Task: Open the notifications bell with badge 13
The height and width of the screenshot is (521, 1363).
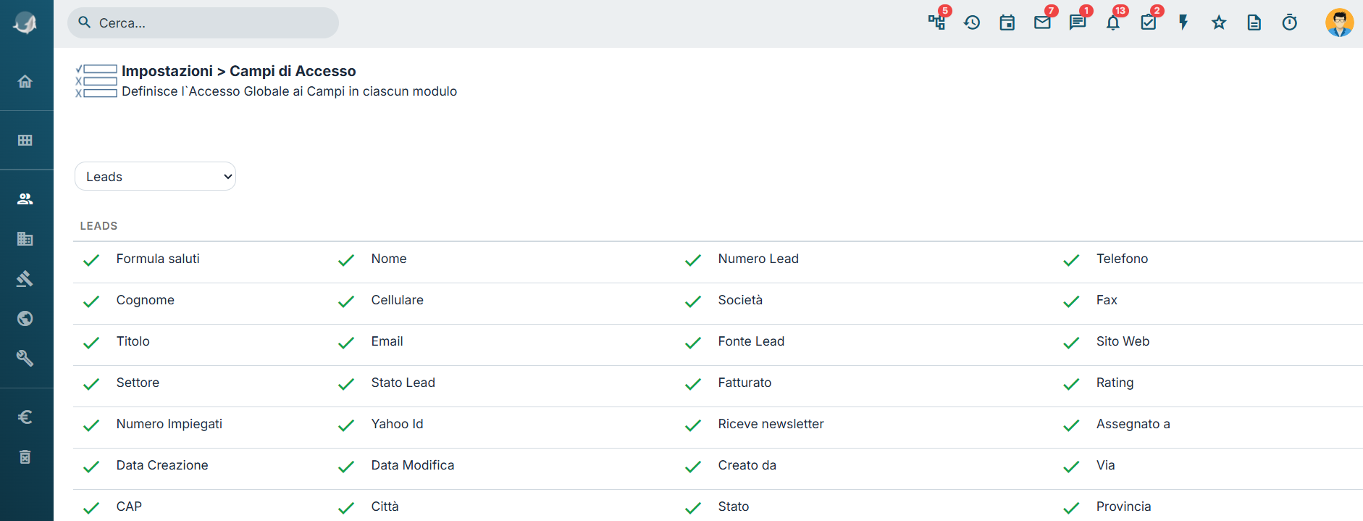Action: [x=1113, y=22]
